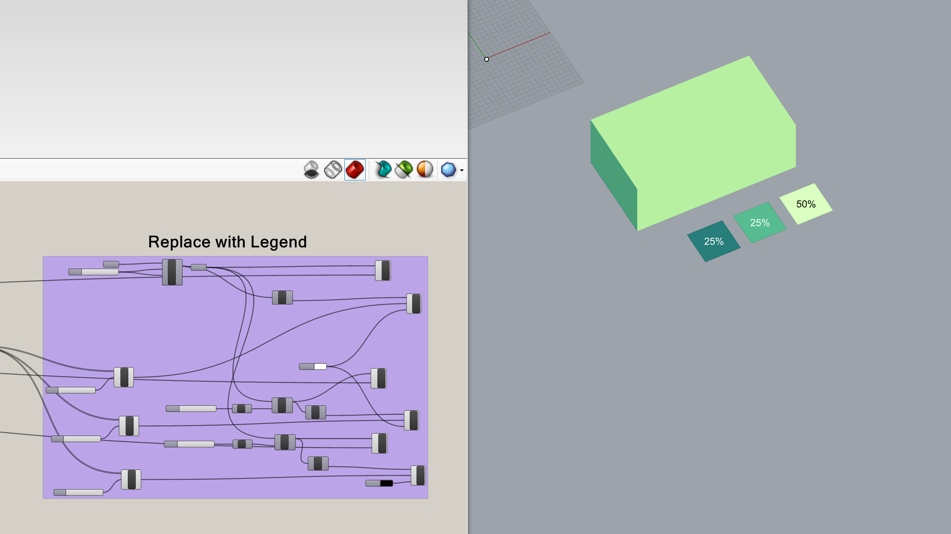This screenshot has width=951, height=534.
Task: Click the white origin point on the grid plane
Action: point(486,60)
